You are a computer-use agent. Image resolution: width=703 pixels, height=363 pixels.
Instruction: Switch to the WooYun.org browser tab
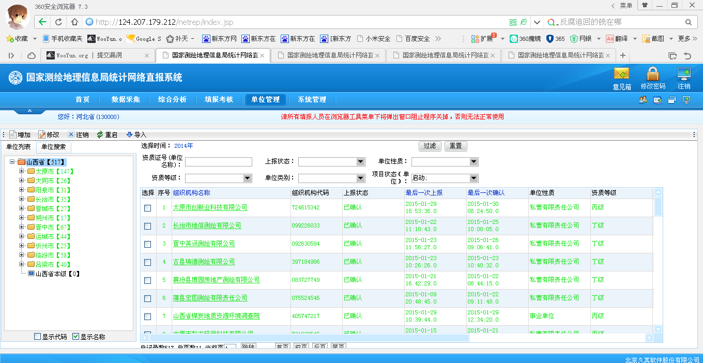click(97, 55)
